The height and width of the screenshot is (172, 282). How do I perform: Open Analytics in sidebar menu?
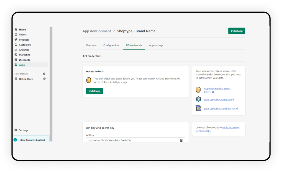click(24, 50)
